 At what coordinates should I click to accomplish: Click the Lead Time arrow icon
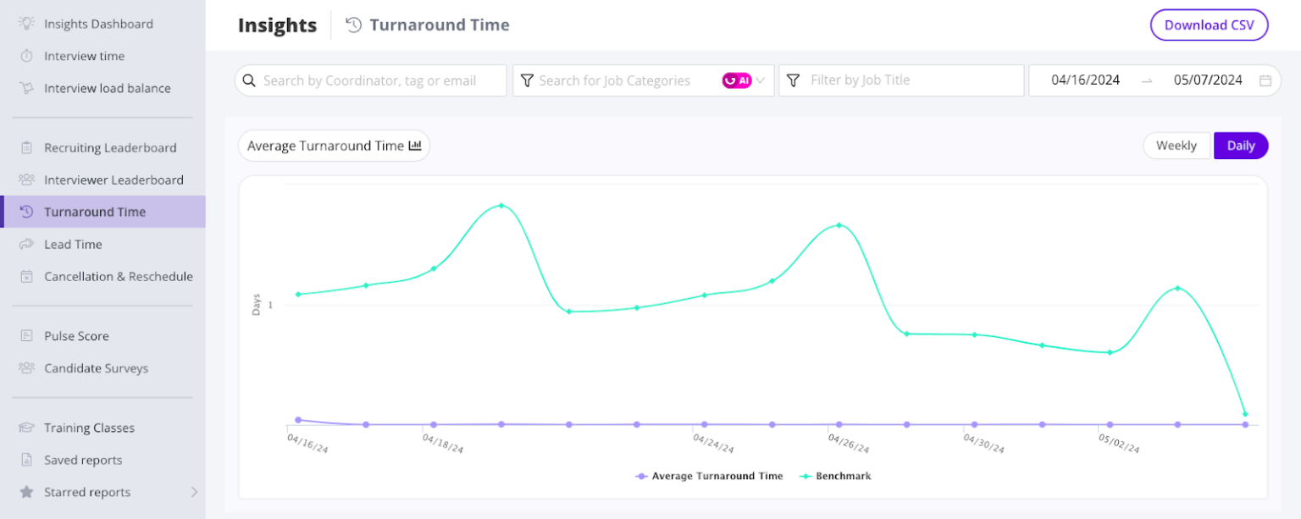tap(26, 244)
